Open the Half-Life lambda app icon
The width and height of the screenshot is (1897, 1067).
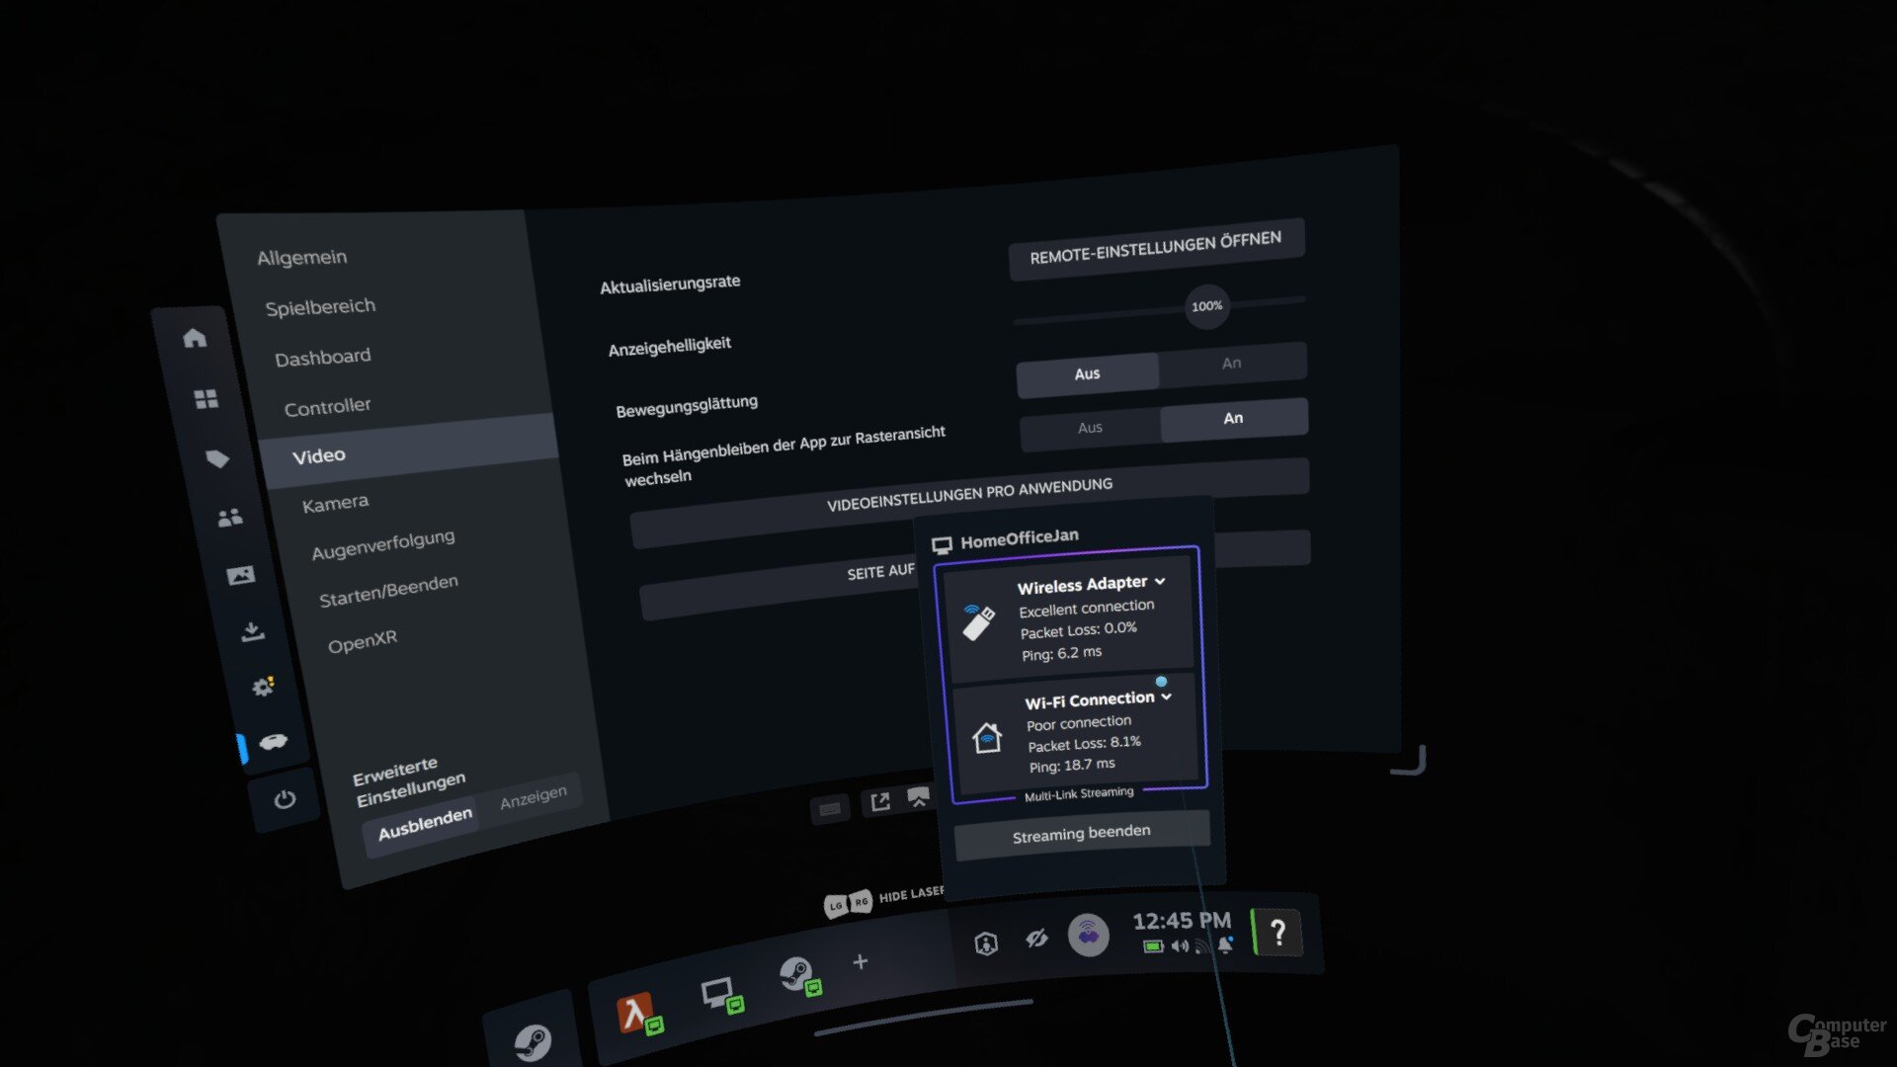[637, 1014]
